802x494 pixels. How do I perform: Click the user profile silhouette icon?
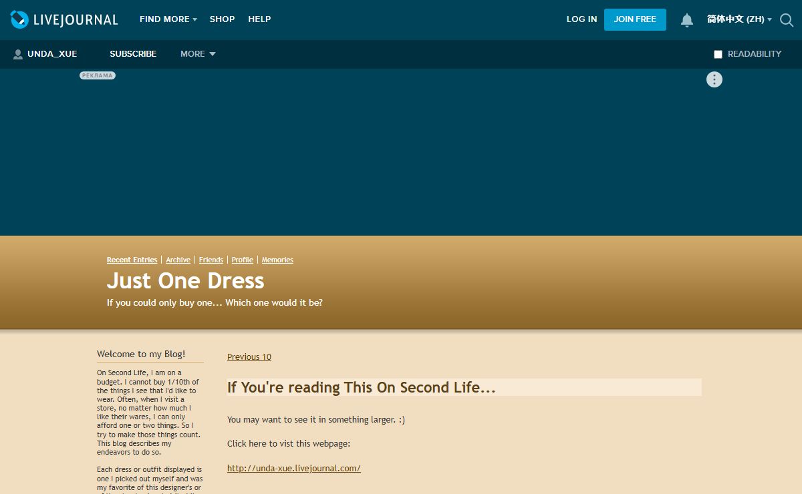tap(18, 54)
